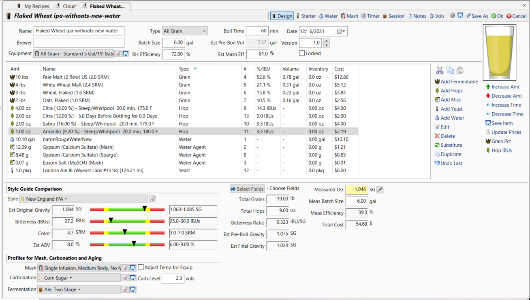Click Add Misc
The width and height of the screenshot is (530, 300).
click(448, 100)
